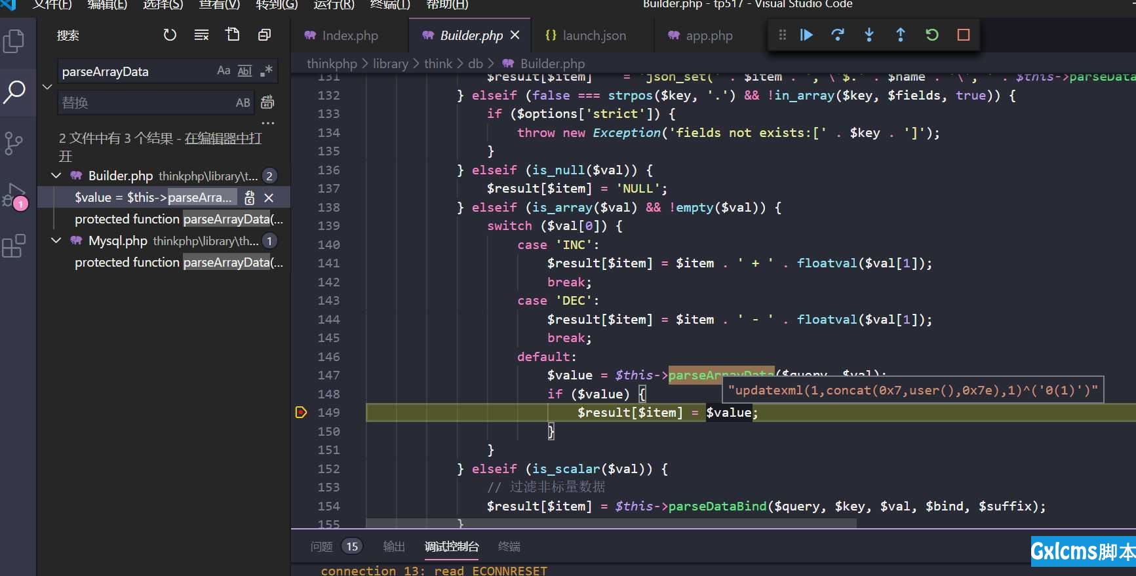Open the Run (运行) menu
Viewport: 1136px width, 576px height.
pos(334,5)
